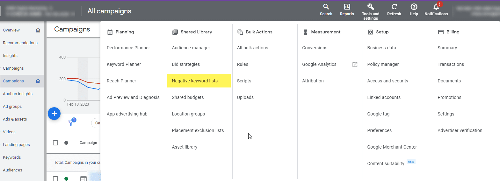This screenshot has width=500, height=181.
Task: Open Scripts under Bulk Actions
Action: coord(244,81)
